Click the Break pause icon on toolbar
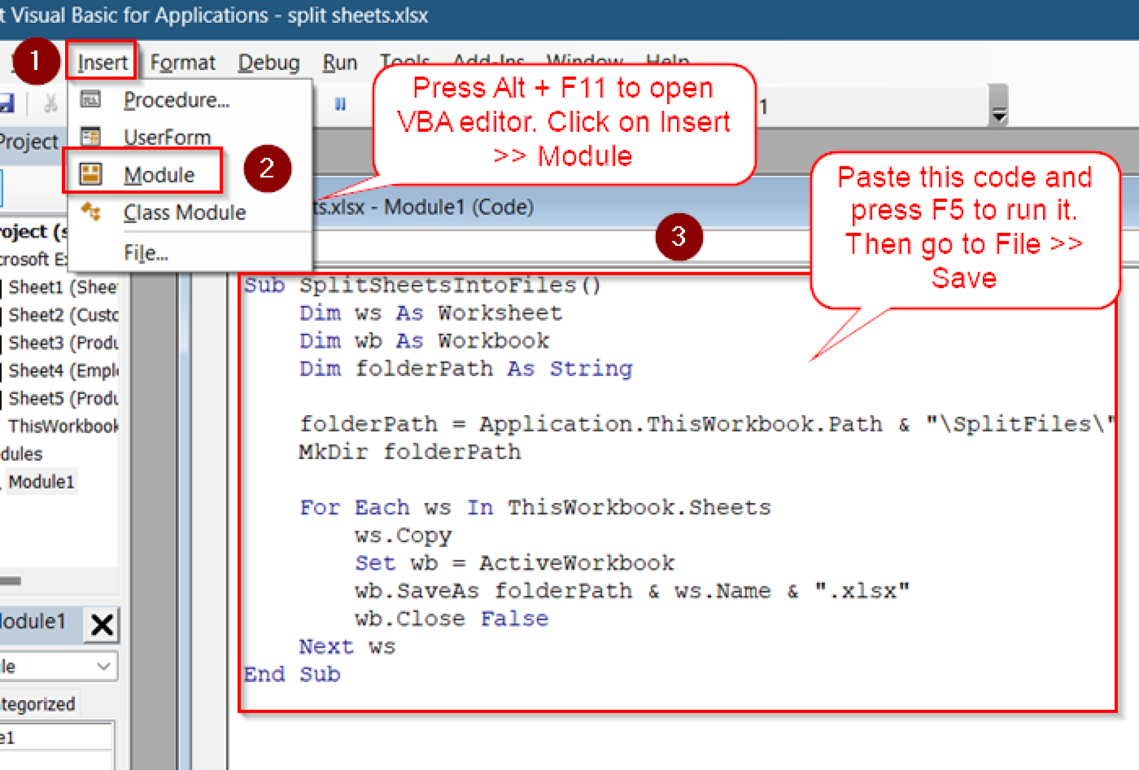Viewport: 1139px width, 770px height. tap(340, 103)
